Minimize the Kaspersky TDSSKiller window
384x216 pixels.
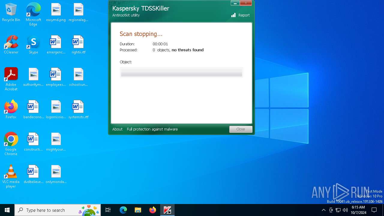[235, 3]
